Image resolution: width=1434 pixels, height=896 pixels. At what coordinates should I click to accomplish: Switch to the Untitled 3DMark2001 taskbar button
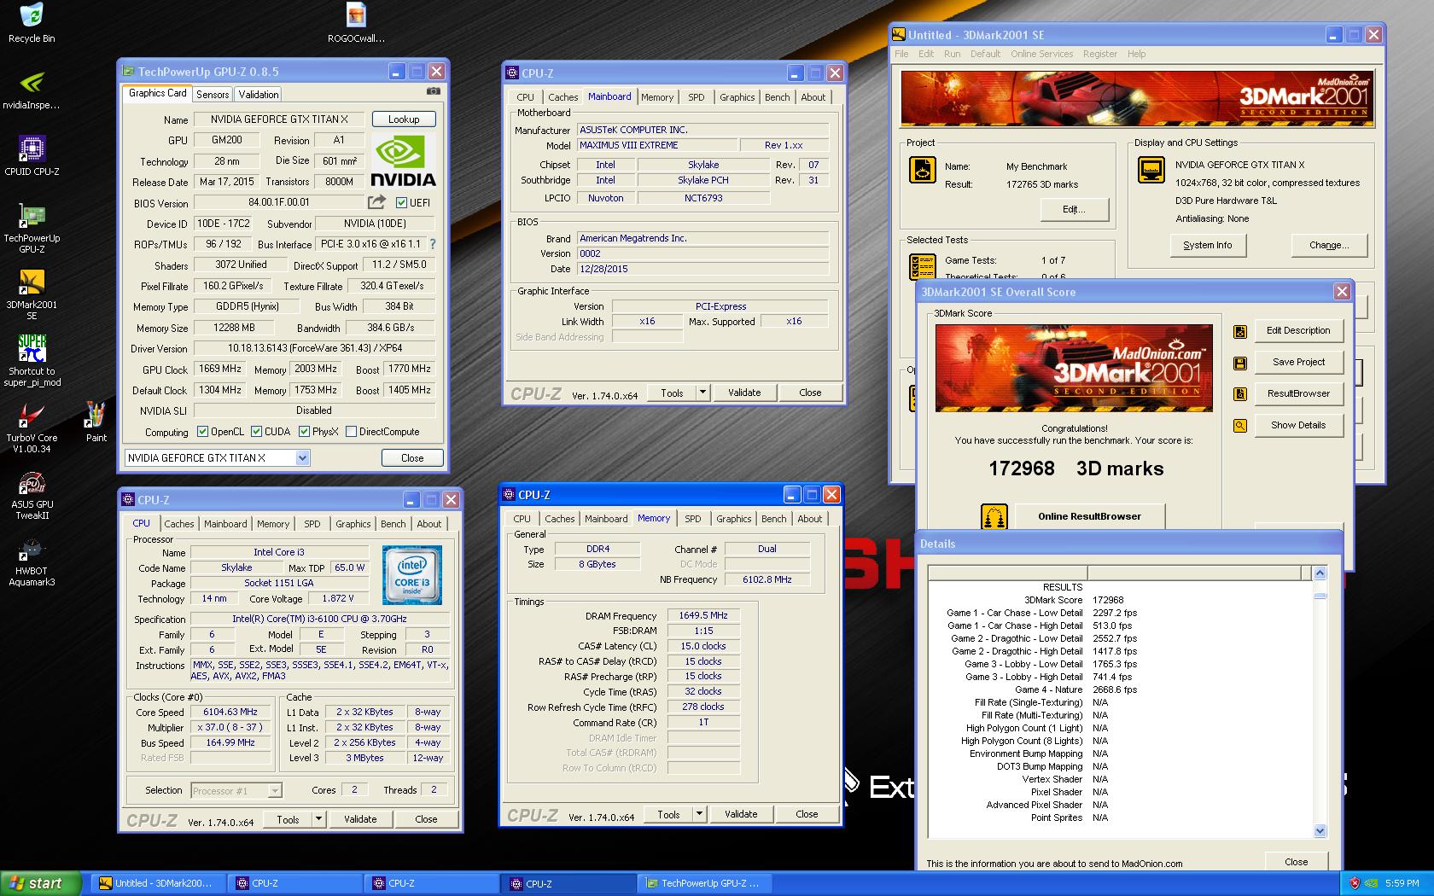coord(160,883)
